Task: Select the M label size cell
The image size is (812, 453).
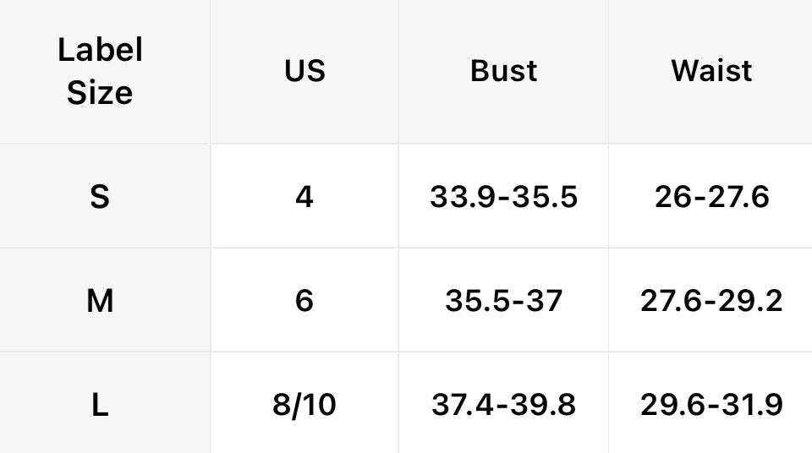Action: coord(100,300)
